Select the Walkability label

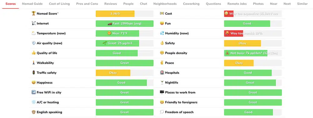45,63
